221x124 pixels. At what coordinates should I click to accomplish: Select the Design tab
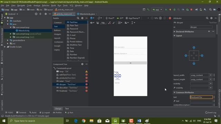pos(58,109)
